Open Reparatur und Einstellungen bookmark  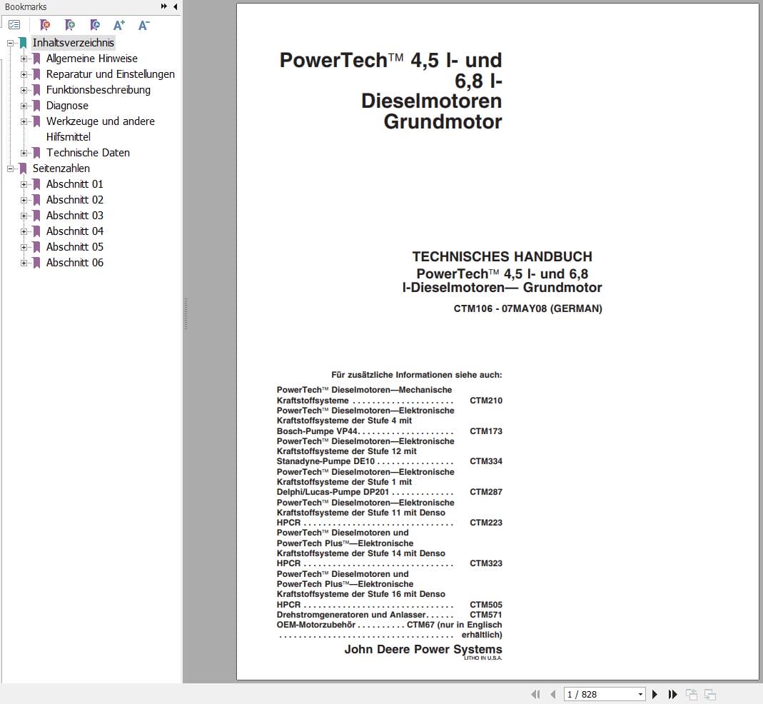click(x=111, y=74)
